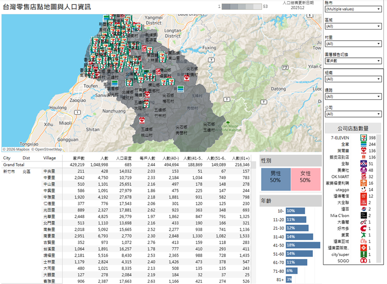Image resolution: width=387 pixels, height=284 pixels.
Task: Select the Mia C'bon black logo
Action: coord(363,215)
